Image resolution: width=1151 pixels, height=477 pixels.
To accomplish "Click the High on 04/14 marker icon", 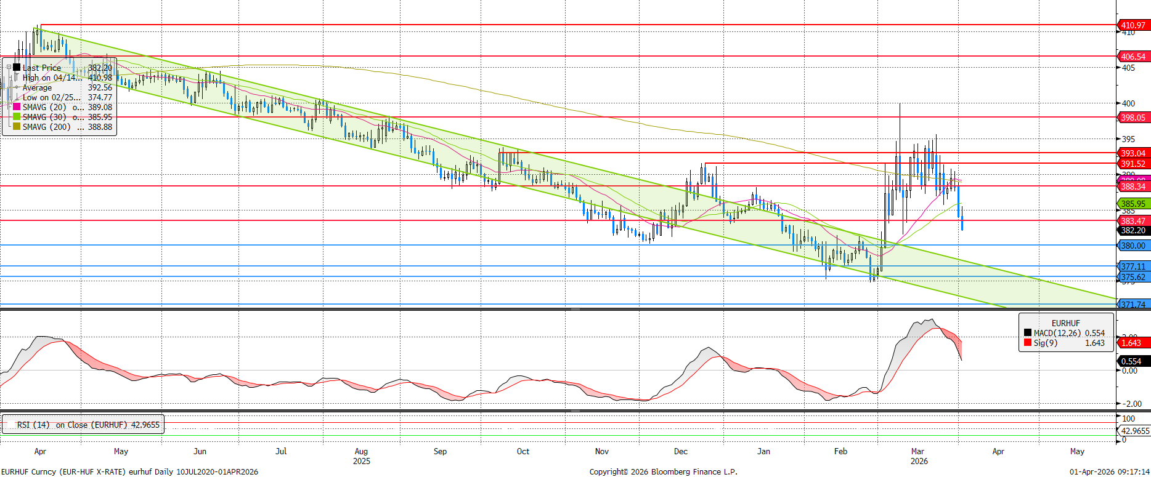I will coord(17,78).
